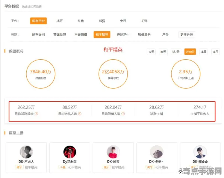Choose the 颜值星秀 category

[144, 35]
